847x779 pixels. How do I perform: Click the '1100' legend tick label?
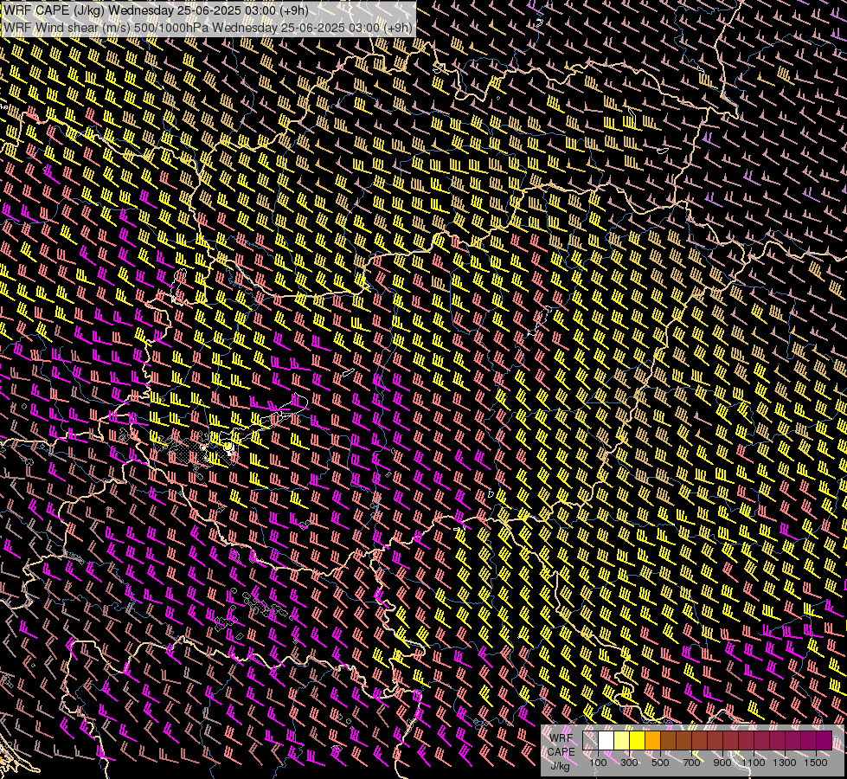pos(754,763)
